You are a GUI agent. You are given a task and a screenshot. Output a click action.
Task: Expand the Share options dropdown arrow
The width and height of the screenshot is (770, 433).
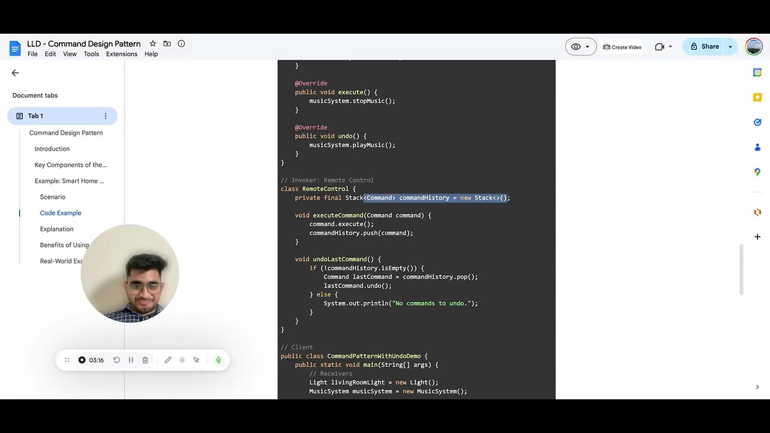[730, 47]
